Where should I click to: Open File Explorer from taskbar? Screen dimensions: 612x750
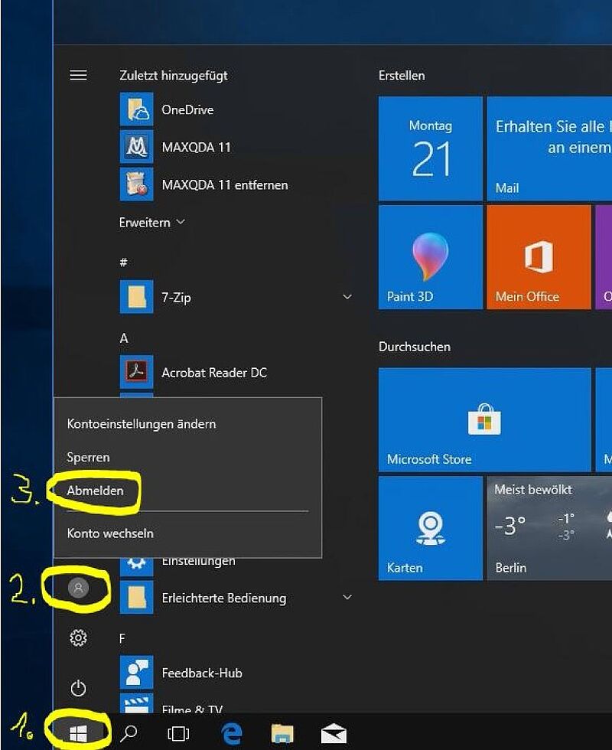[282, 733]
